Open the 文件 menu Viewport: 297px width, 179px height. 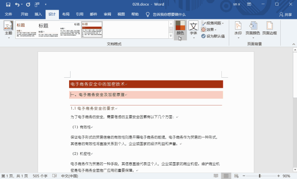pos(8,14)
